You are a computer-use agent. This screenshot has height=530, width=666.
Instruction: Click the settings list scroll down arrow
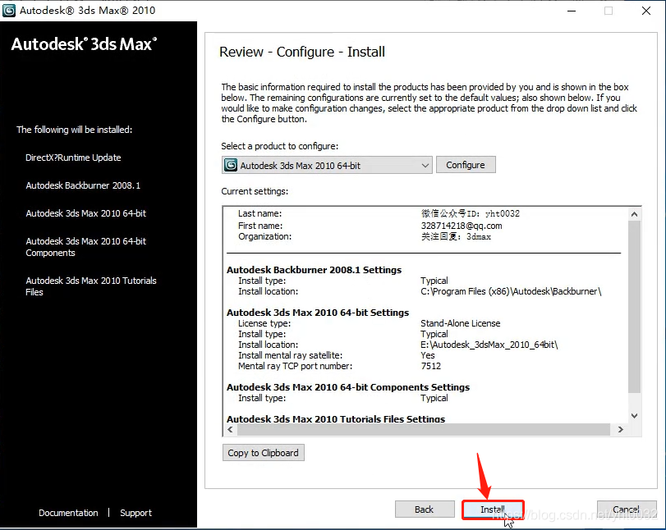(x=634, y=416)
